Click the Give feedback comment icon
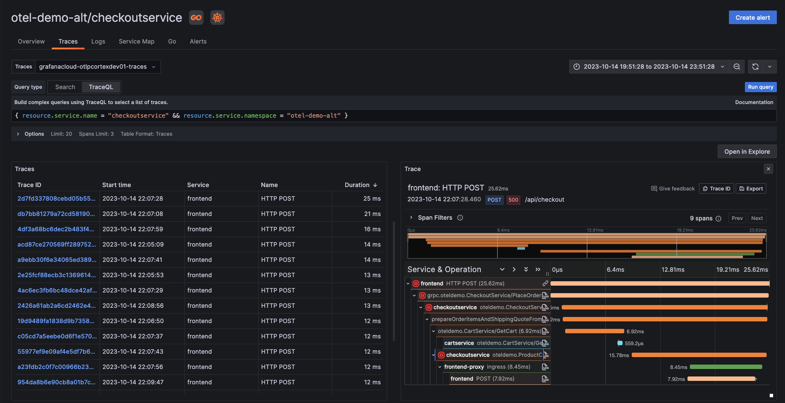The image size is (785, 403). click(x=654, y=188)
